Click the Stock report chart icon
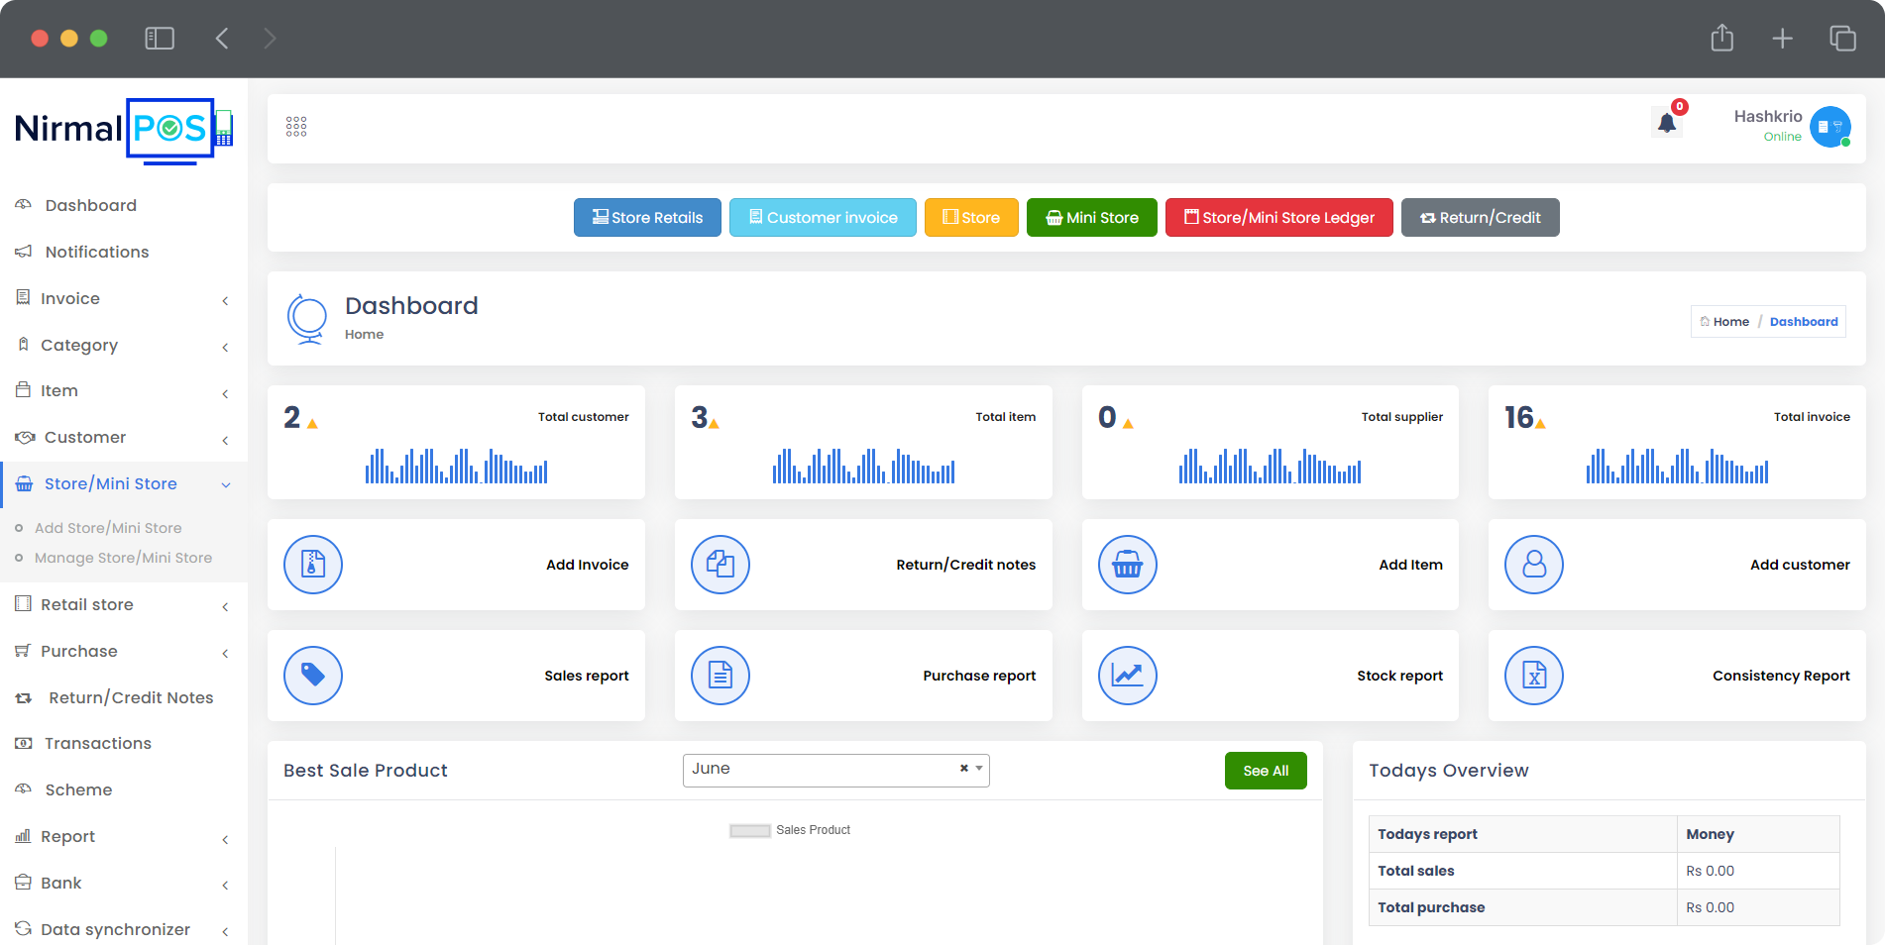 [x=1128, y=676]
